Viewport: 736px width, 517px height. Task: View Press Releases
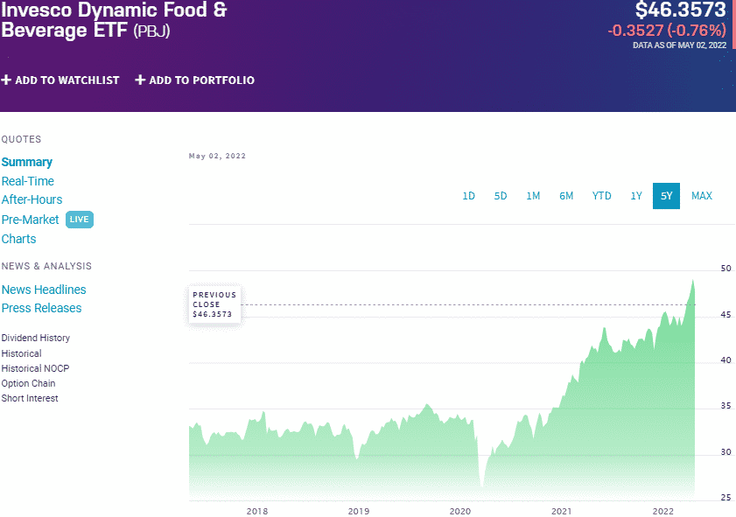[41, 309]
